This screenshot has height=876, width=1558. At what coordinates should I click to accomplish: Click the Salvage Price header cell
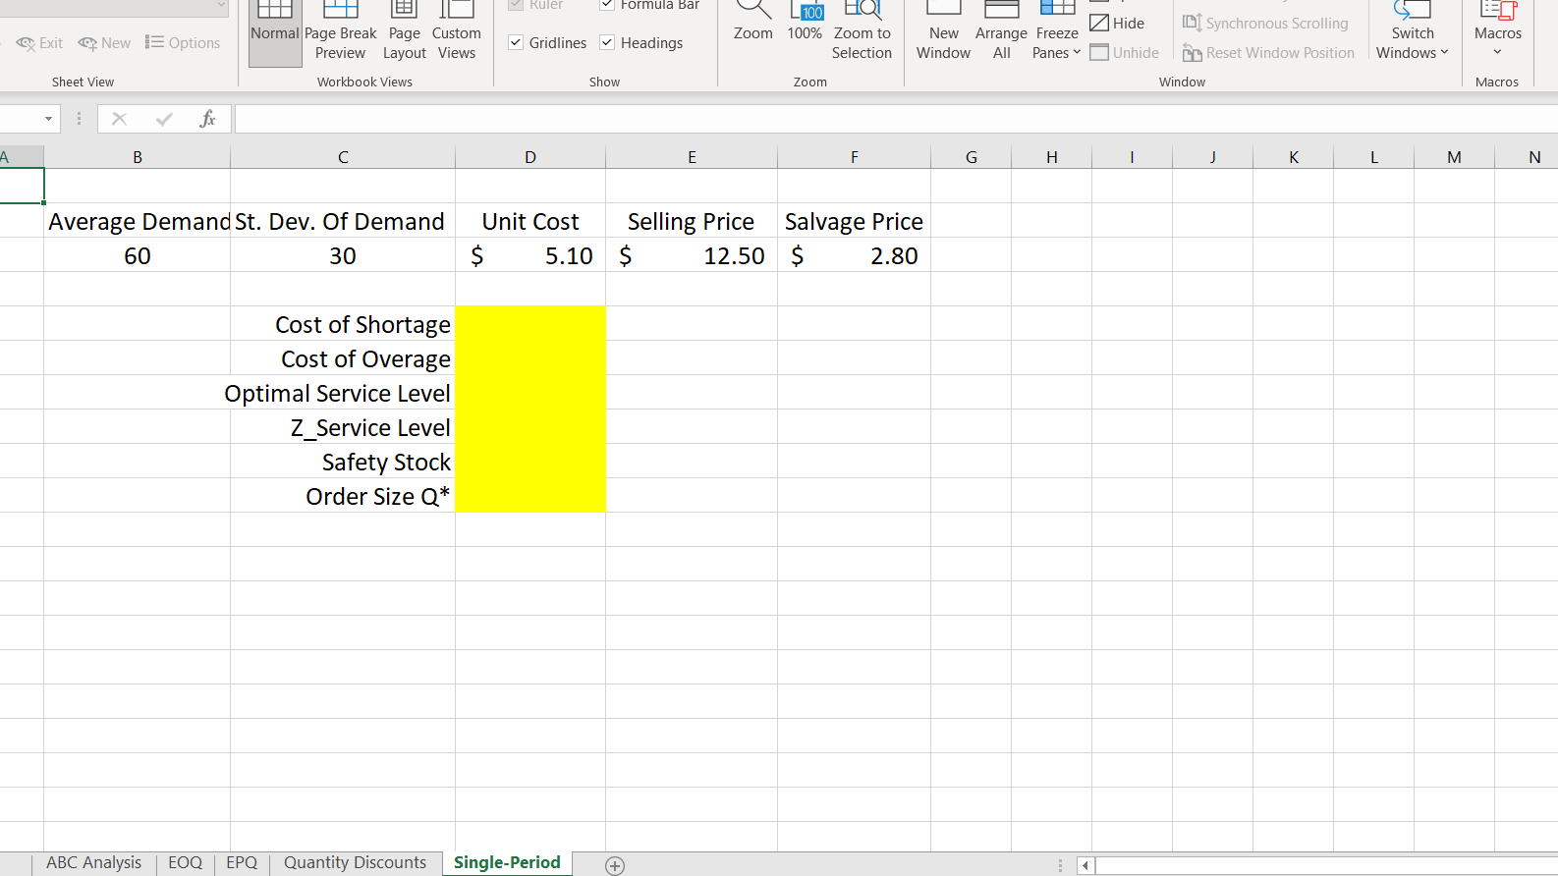point(855,220)
